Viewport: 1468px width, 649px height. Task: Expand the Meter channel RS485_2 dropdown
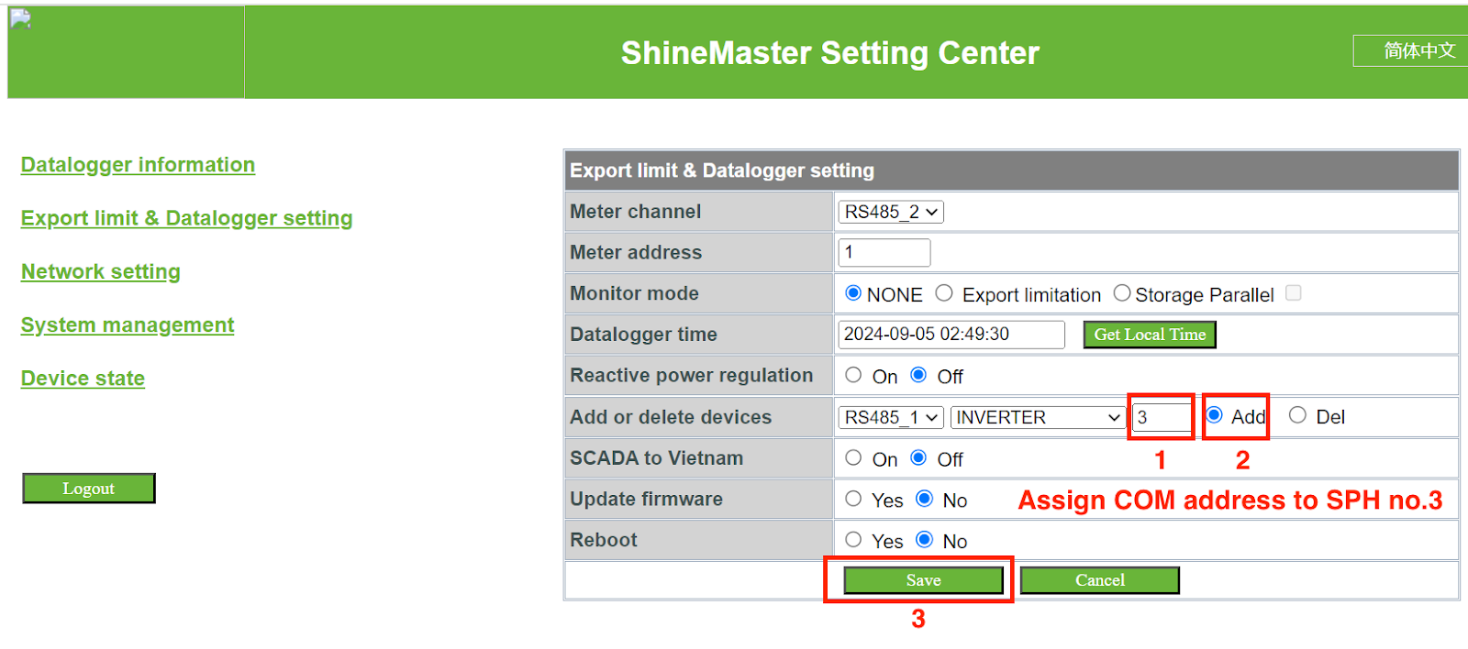pos(890,212)
